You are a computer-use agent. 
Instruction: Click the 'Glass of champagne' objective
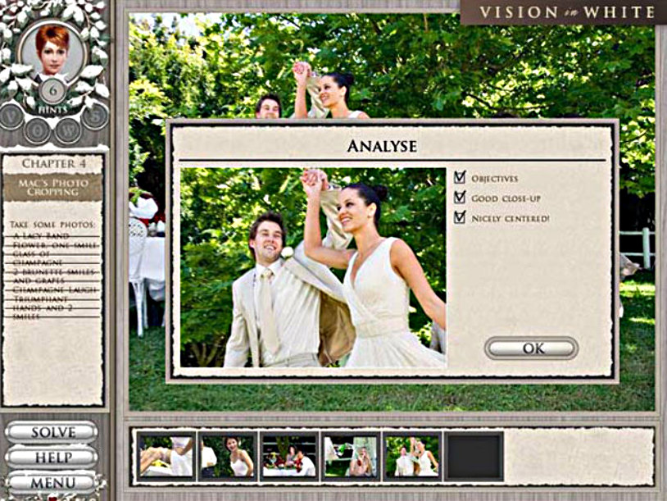(x=39, y=258)
